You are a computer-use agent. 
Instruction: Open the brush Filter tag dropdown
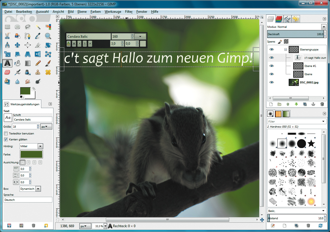coord(323,121)
